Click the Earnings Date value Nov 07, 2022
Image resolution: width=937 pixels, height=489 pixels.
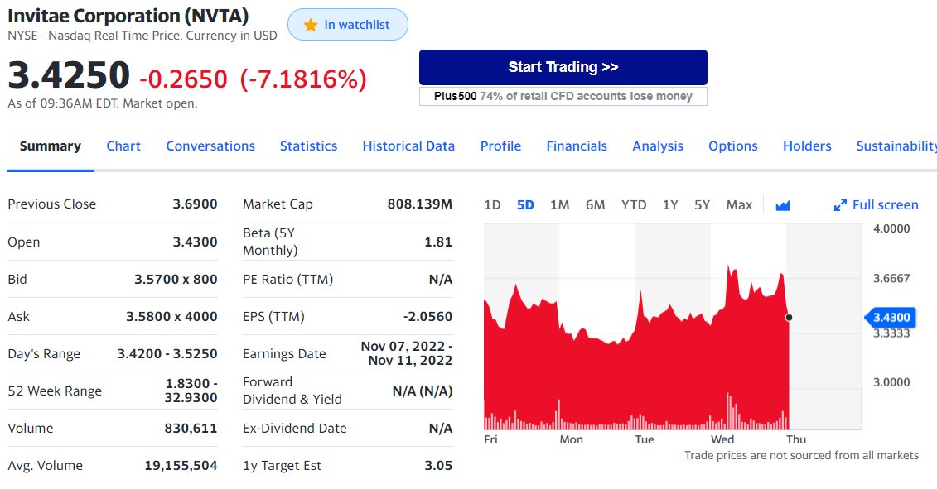(406, 353)
